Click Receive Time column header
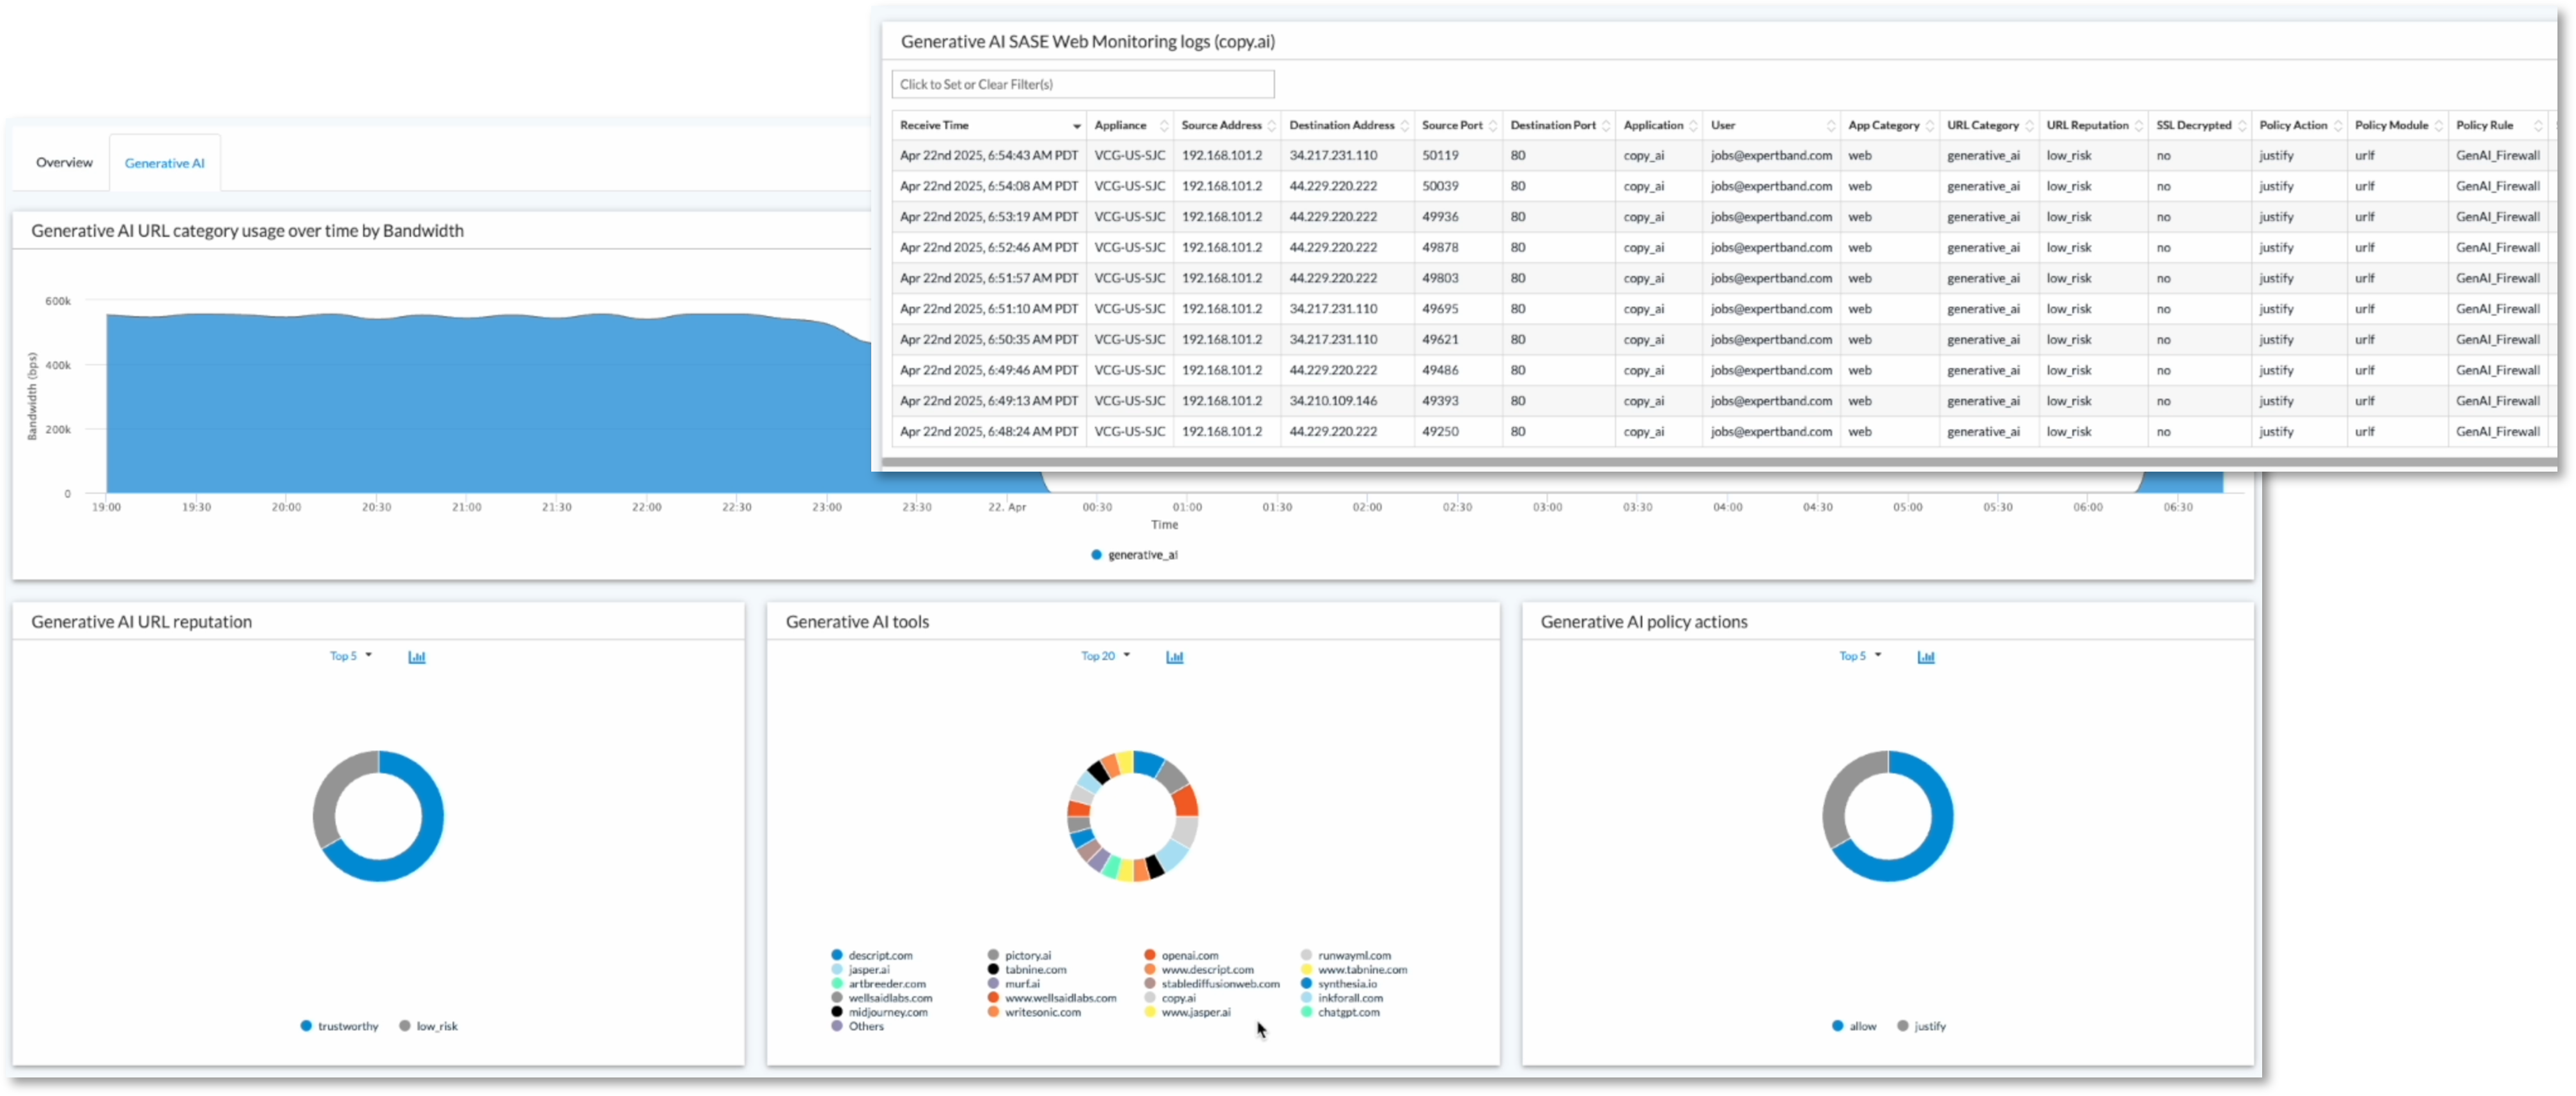Viewport: 2576px width, 1096px height. [x=935, y=126]
